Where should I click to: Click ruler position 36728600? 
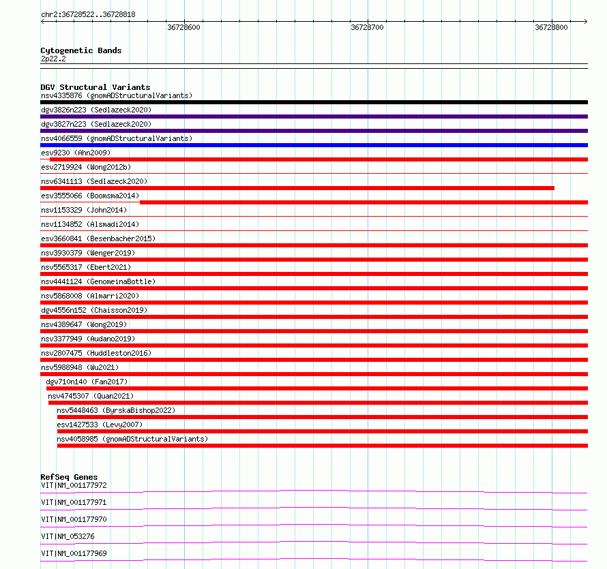184,27
